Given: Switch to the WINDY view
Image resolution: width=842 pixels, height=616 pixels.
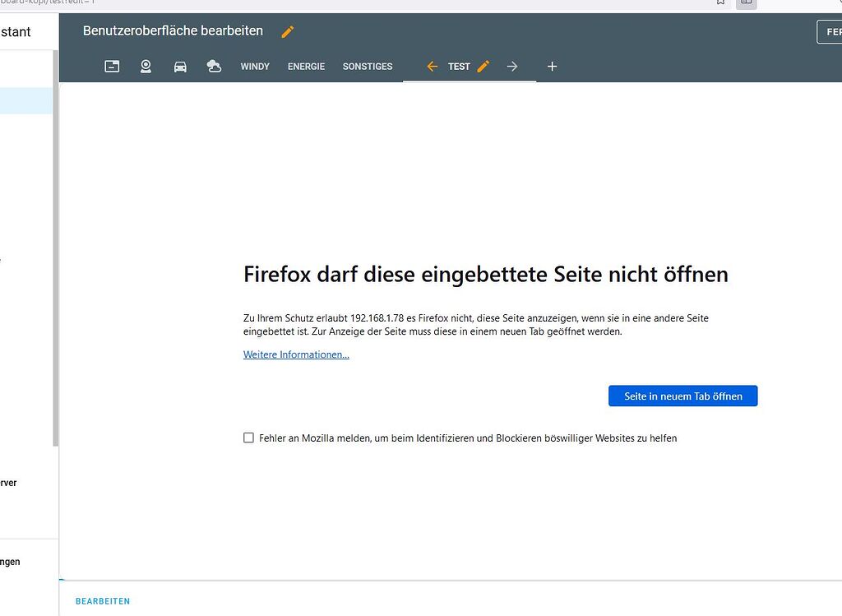Looking at the screenshot, I should pos(254,67).
